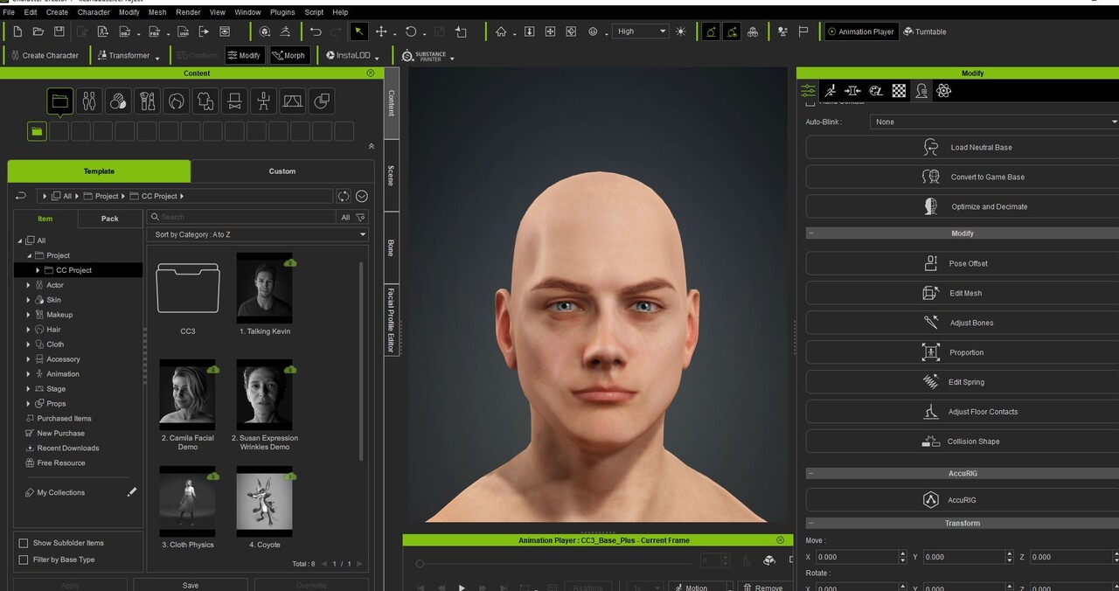Screen dimensions: 1119x591
Task: Select the Stage curtain category icon
Action: pos(293,101)
